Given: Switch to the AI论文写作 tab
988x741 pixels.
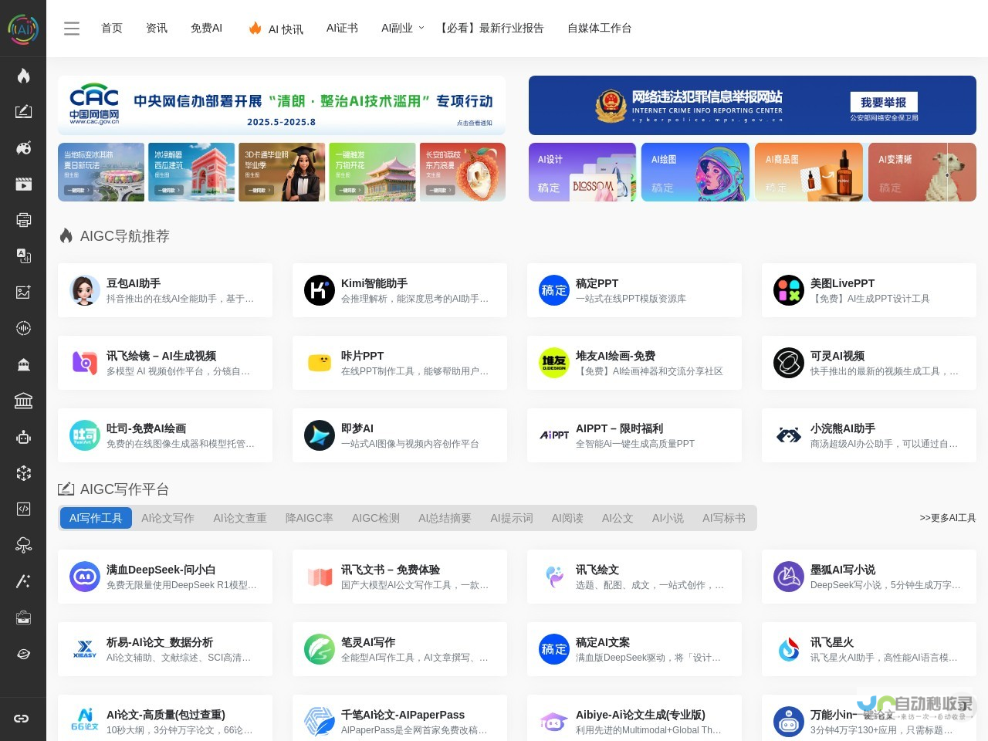Looking at the screenshot, I should 167,518.
